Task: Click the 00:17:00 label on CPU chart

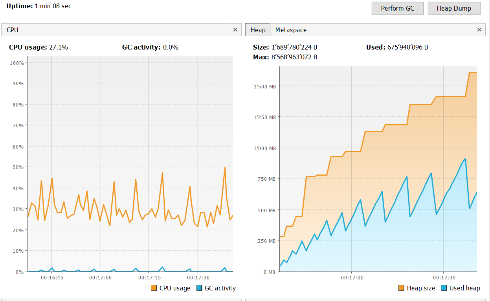Action: tap(100, 277)
